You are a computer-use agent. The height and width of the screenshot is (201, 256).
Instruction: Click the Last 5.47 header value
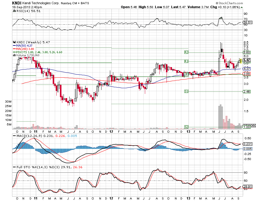coord(178,7)
